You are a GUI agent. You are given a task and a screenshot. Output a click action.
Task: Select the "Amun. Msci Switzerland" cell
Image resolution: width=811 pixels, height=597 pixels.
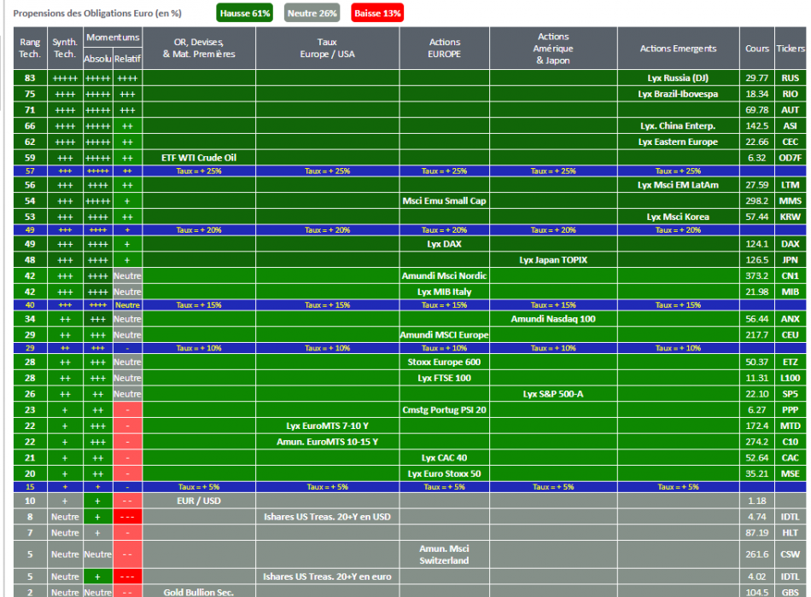(444, 554)
